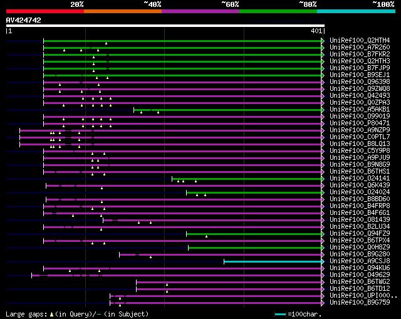Select hit label UniRef100_Q2HTH4
This screenshot has width=401, height=319.
360,40
